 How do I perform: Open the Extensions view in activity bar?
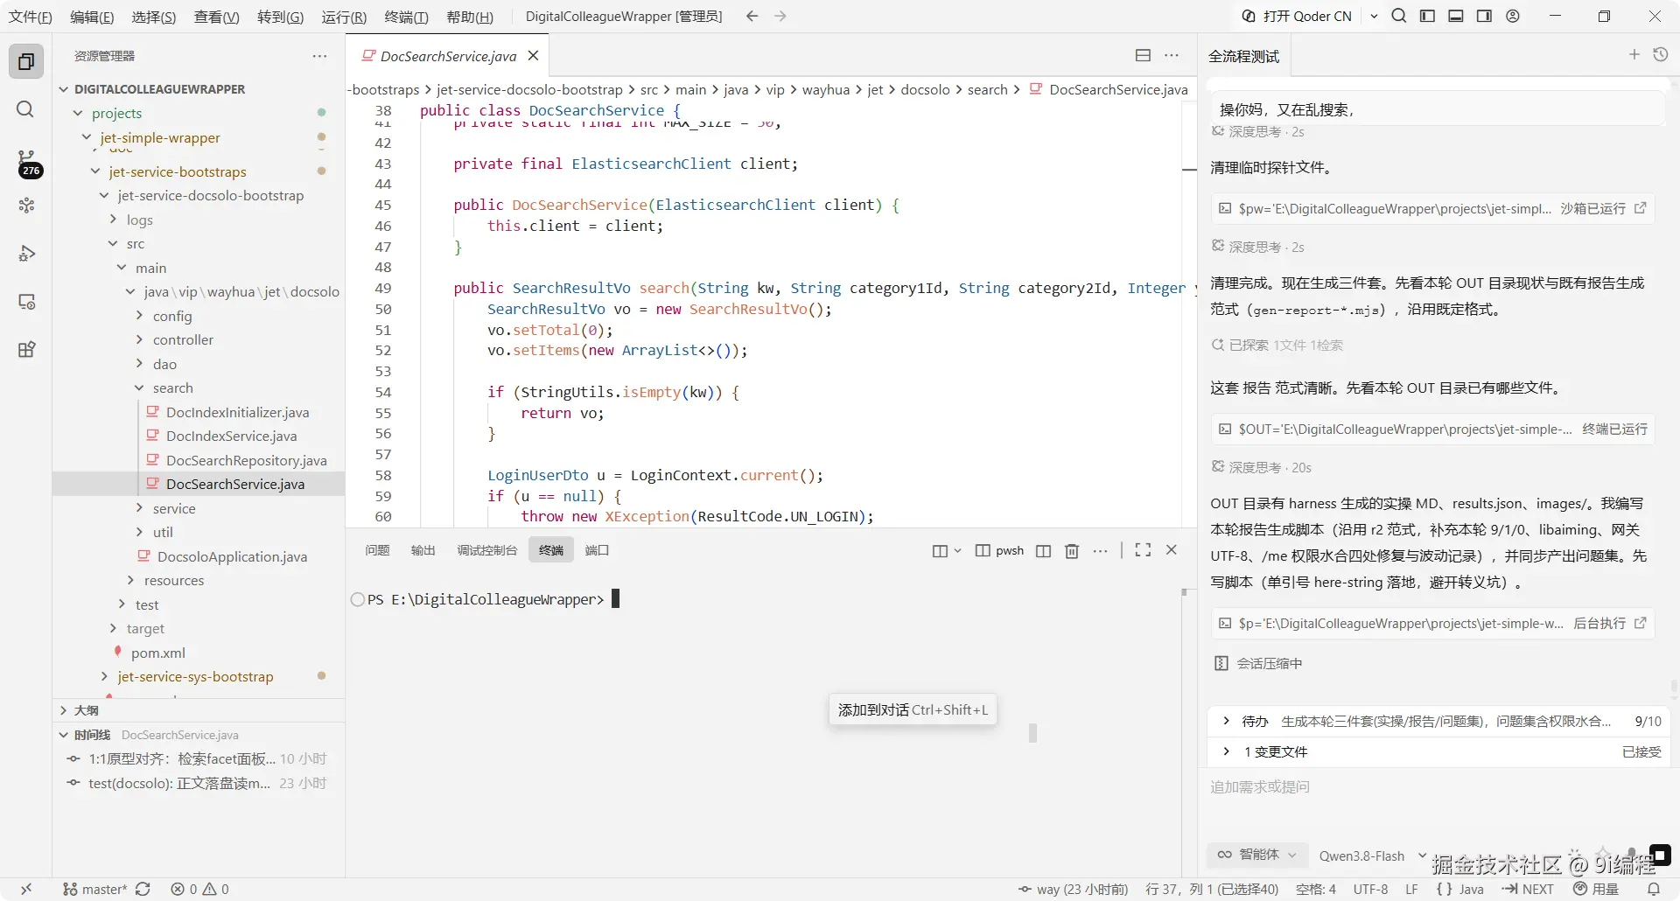point(26,350)
